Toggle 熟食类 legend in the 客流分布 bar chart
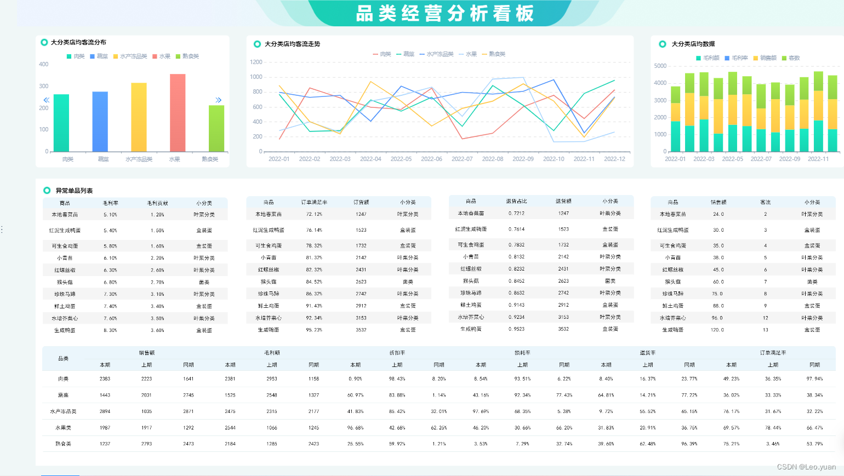The image size is (844, 476). click(187, 56)
